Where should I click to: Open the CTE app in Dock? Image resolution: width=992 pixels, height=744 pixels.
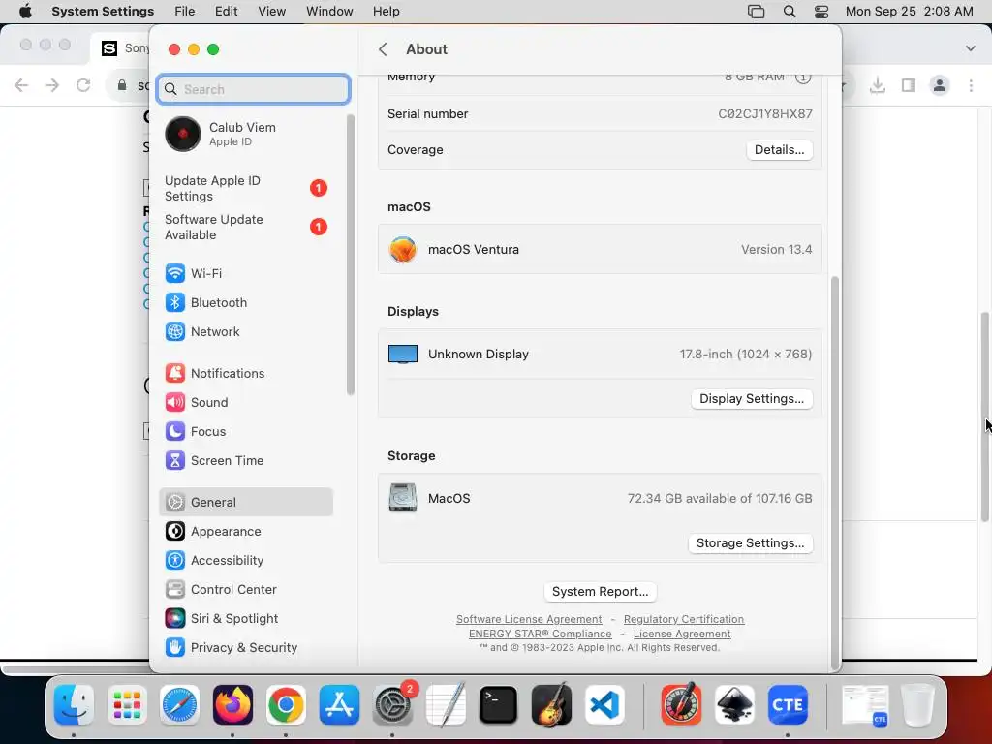(788, 705)
